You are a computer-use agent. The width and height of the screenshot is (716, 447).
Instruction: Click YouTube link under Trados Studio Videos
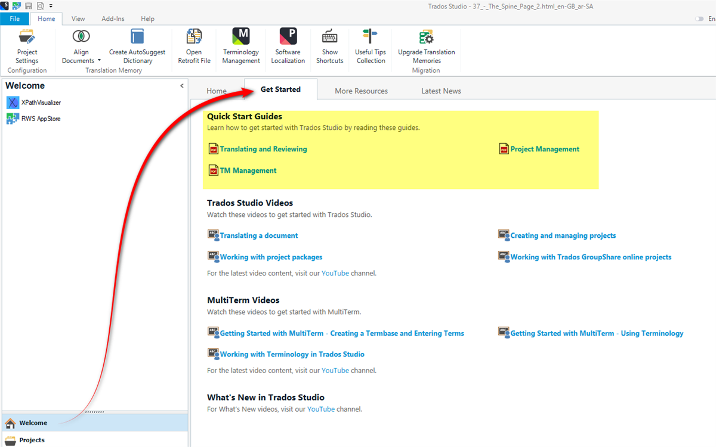[335, 273]
